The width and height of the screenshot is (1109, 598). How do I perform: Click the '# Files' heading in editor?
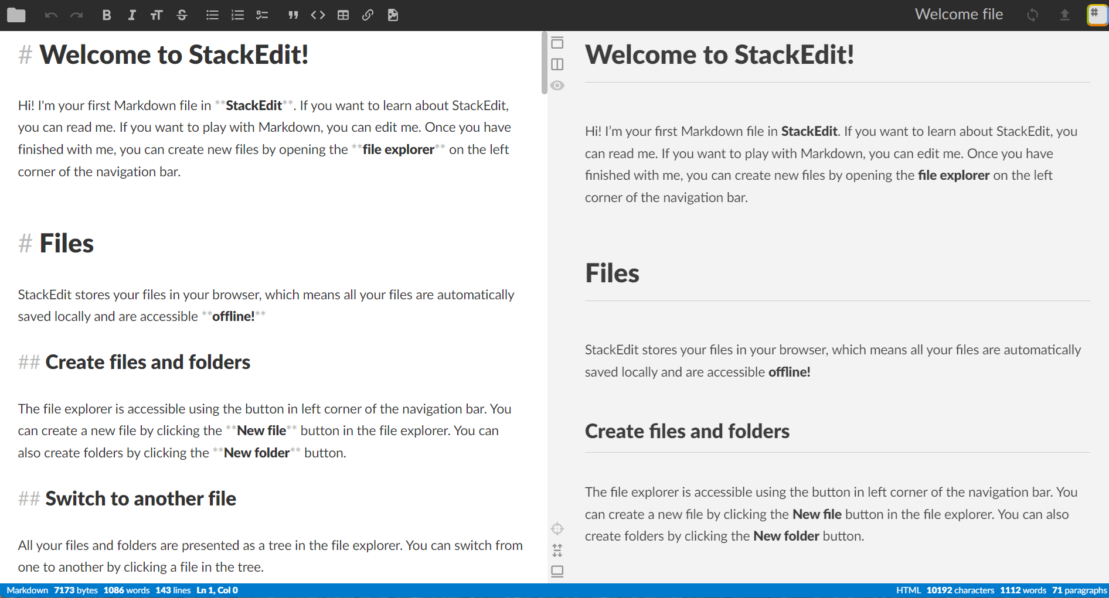pyautogui.click(x=56, y=243)
